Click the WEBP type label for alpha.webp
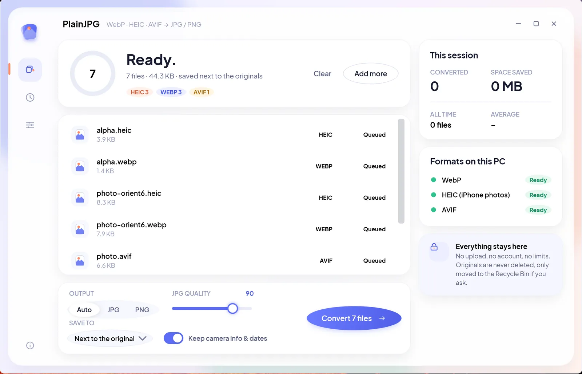 tap(324, 166)
